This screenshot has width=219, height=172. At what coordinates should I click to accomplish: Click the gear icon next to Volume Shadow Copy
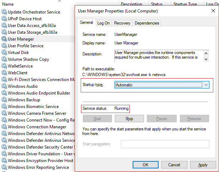(4, 59)
